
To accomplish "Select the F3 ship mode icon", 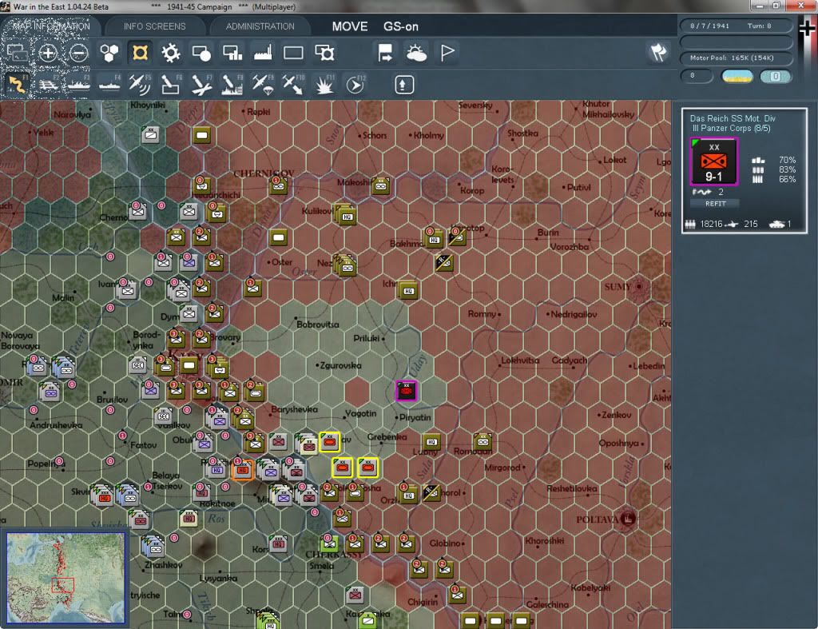I will pyautogui.click(x=79, y=85).
